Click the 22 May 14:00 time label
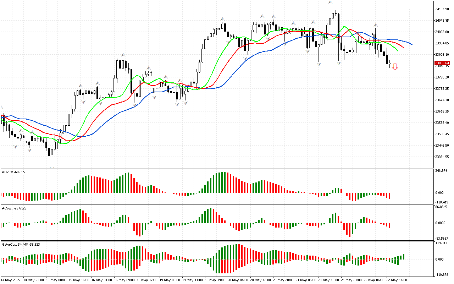The height and width of the screenshot is (284, 454). click(397, 280)
